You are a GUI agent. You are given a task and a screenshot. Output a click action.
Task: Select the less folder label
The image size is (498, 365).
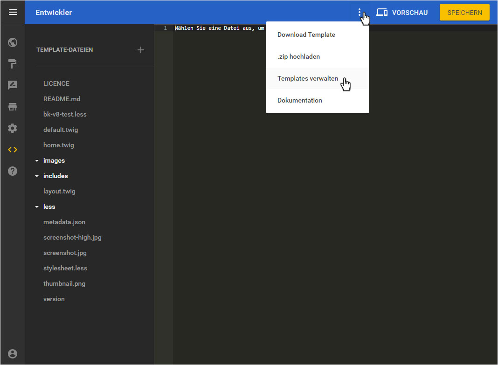tap(49, 207)
